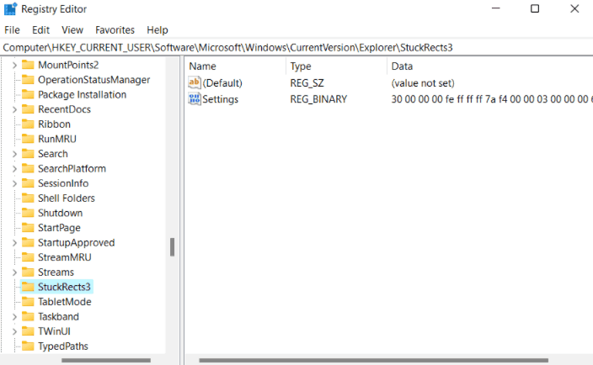
Task: Click the Streams folder icon
Action: (x=28, y=272)
